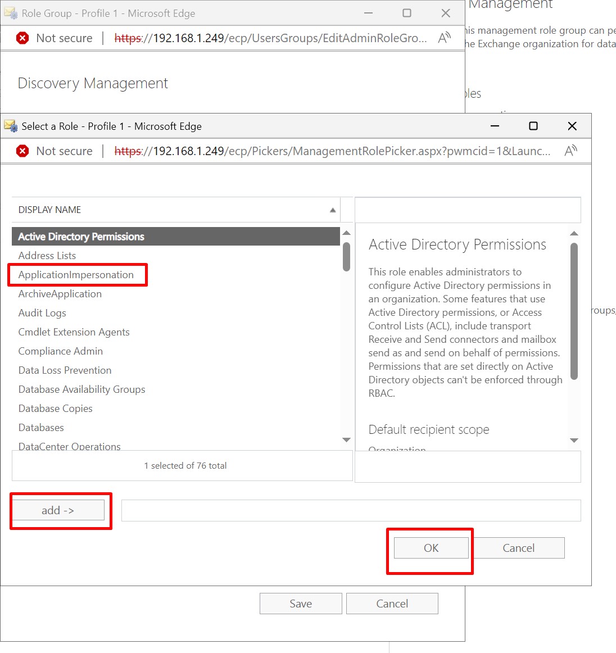Image resolution: width=616 pixels, height=653 pixels.
Task: Minimize the Select a Role window
Action: [495, 126]
